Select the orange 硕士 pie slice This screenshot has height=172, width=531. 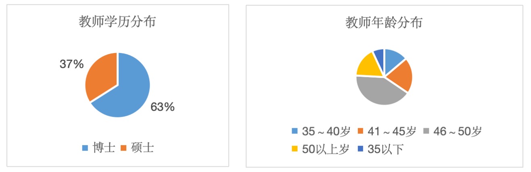(x=101, y=76)
